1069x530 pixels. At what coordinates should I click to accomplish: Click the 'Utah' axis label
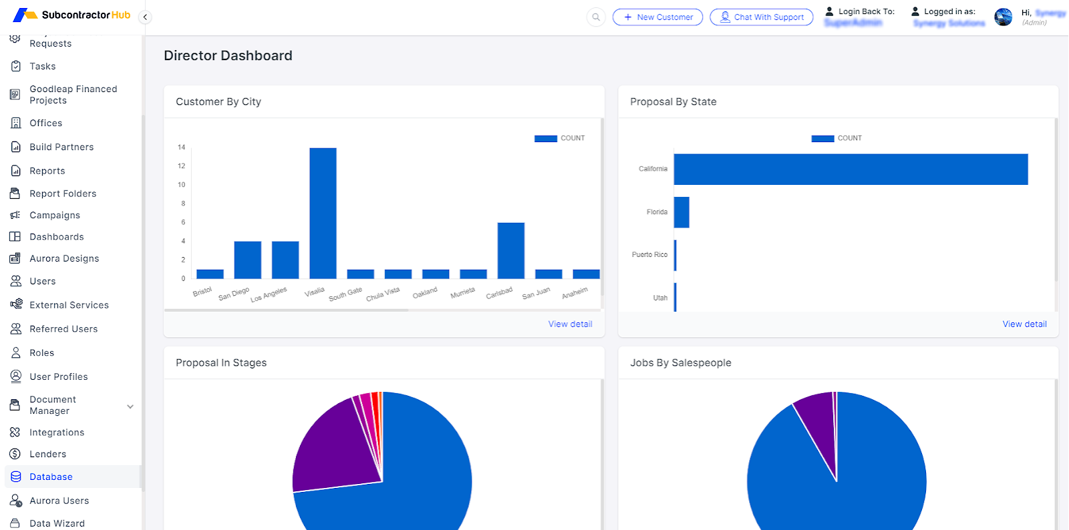pyautogui.click(x=660, y=298)
